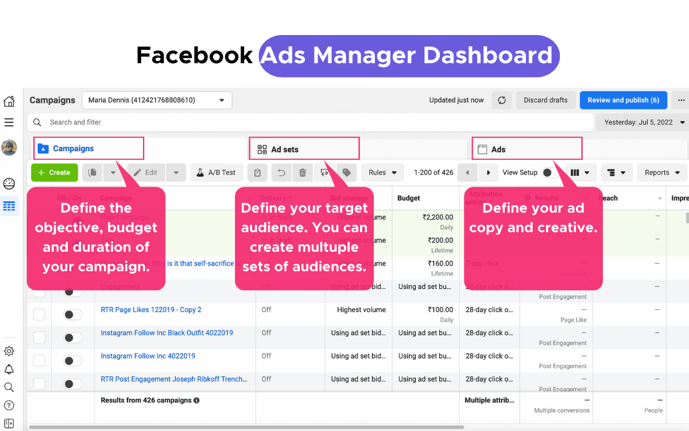Click the green Create button
689x431 pixels.
54,172
